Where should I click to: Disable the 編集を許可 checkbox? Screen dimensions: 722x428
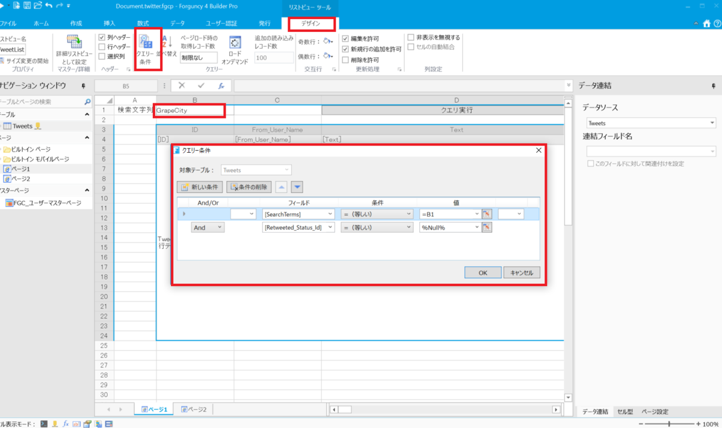(x=346, y=37)
